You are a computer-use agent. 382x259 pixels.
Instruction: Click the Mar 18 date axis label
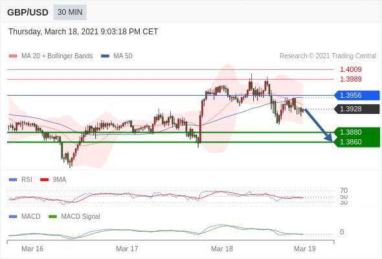tap(221, 249)
